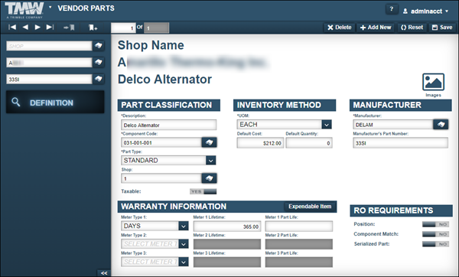Click lookup icon beside 33SI field
The image size is (459, 277).
(x=99, y=79)
